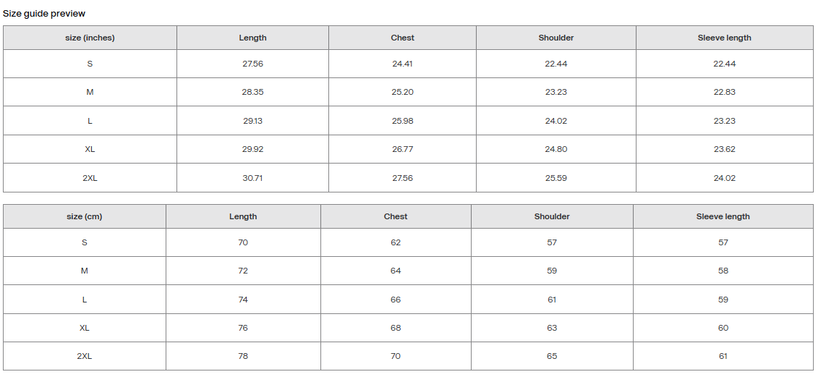The image size is (826, 377).
Task: Select the 27.56 length cell for size S
Action: 253,64
